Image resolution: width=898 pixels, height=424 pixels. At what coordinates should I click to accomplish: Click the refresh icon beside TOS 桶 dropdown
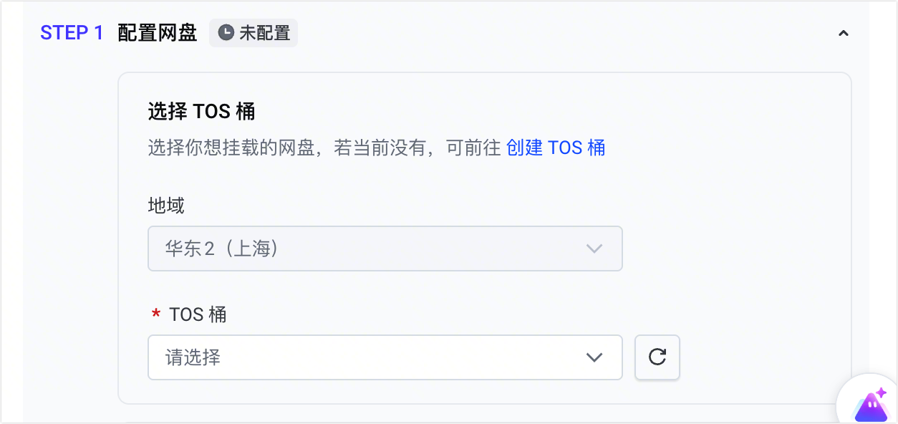click(657, 357)
